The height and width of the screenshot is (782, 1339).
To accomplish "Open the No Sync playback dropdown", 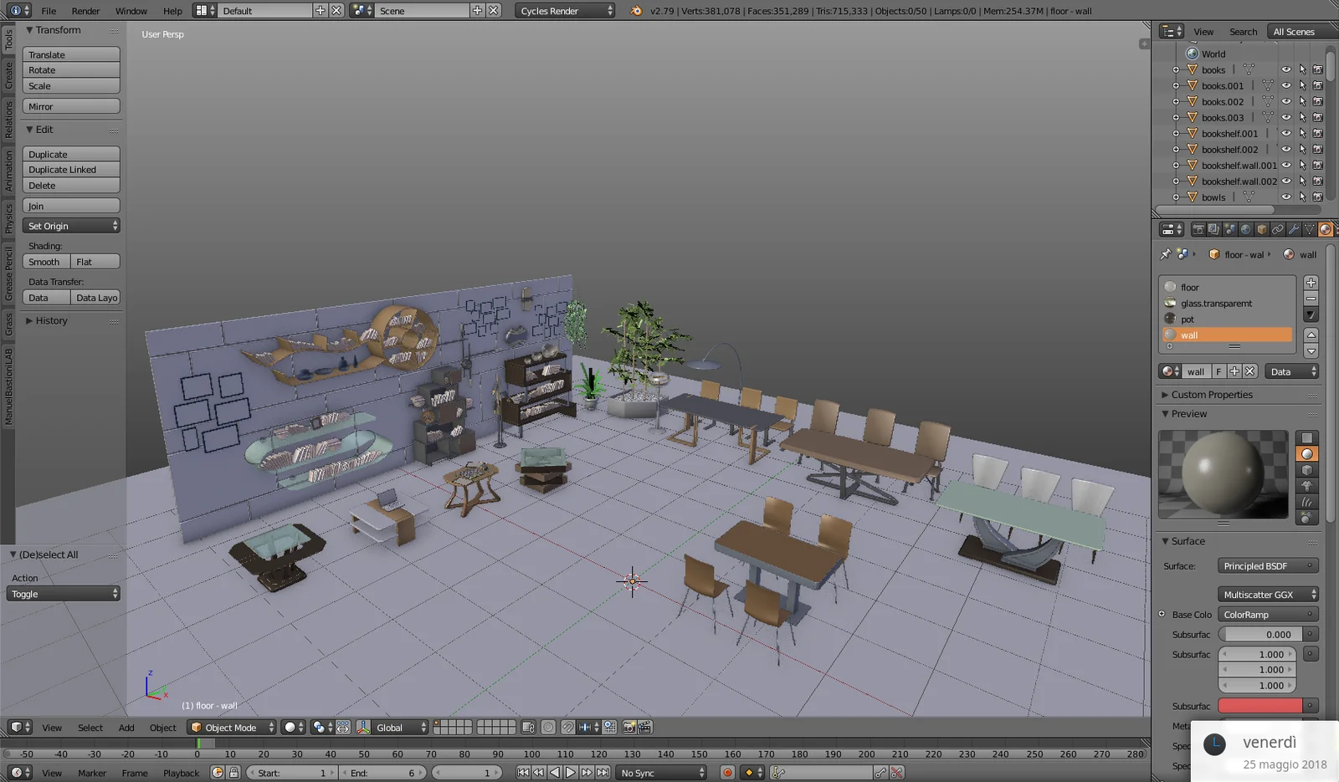I will coord(660,772).
